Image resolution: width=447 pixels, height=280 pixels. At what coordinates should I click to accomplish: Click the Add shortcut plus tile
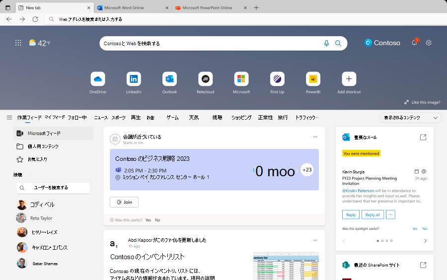tap(349, 79)
